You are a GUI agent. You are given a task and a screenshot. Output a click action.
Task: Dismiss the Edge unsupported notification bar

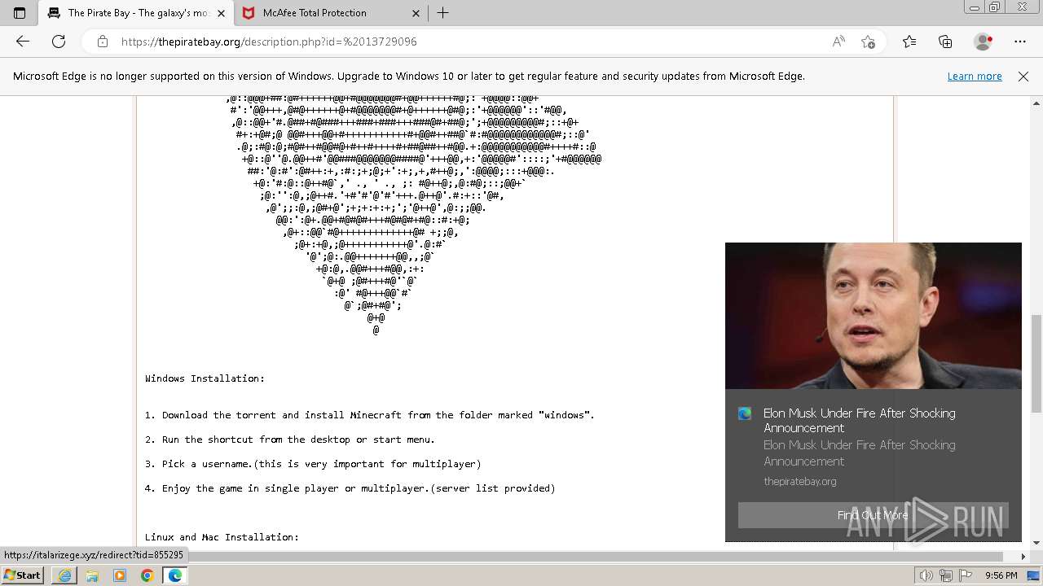coord(1023,77)
